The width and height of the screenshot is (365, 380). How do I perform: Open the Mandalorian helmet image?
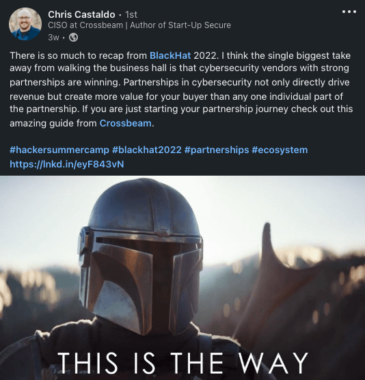182,277
